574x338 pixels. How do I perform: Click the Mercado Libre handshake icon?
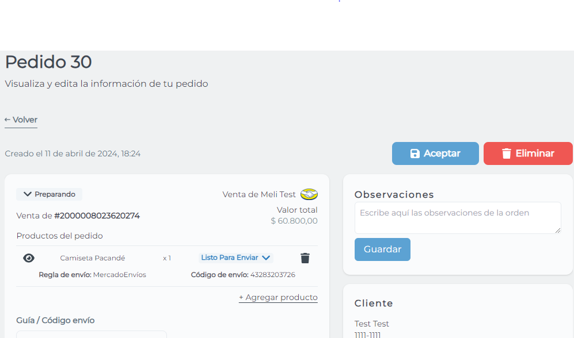click(x=309, y=194)
